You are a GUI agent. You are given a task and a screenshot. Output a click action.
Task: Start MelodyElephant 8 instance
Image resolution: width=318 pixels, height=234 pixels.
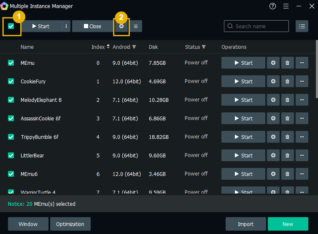coord(243,100)
